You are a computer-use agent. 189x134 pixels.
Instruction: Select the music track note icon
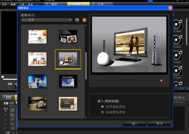pos(12,128)
